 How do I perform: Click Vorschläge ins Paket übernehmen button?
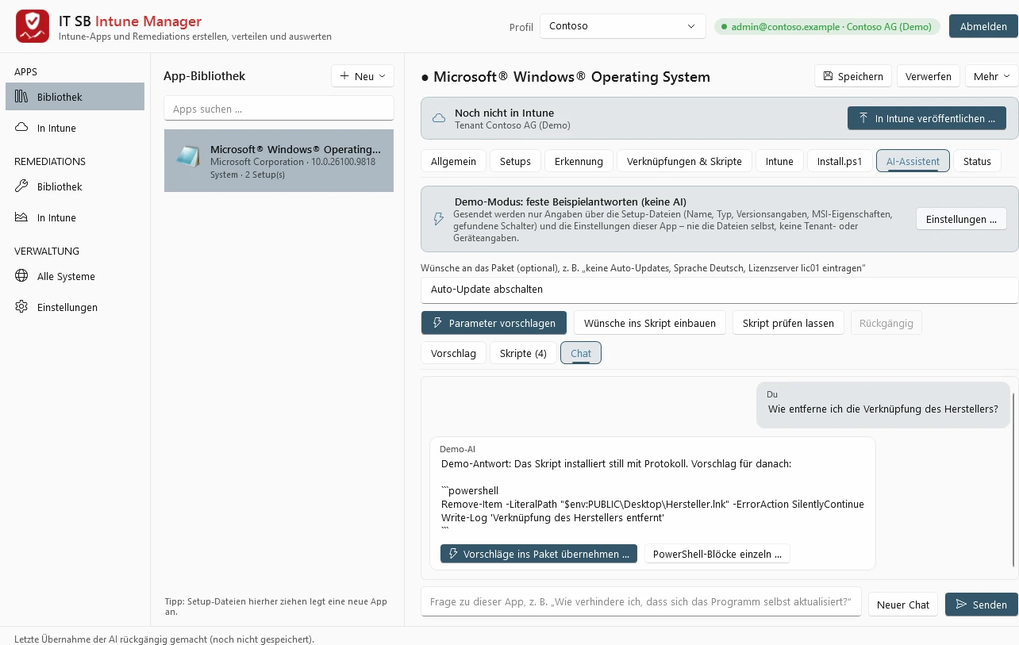[539, 554]
